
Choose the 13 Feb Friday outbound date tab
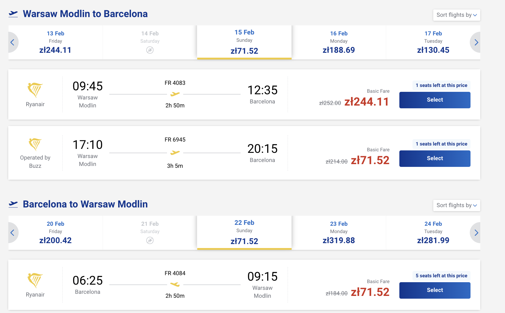point(56,42)
